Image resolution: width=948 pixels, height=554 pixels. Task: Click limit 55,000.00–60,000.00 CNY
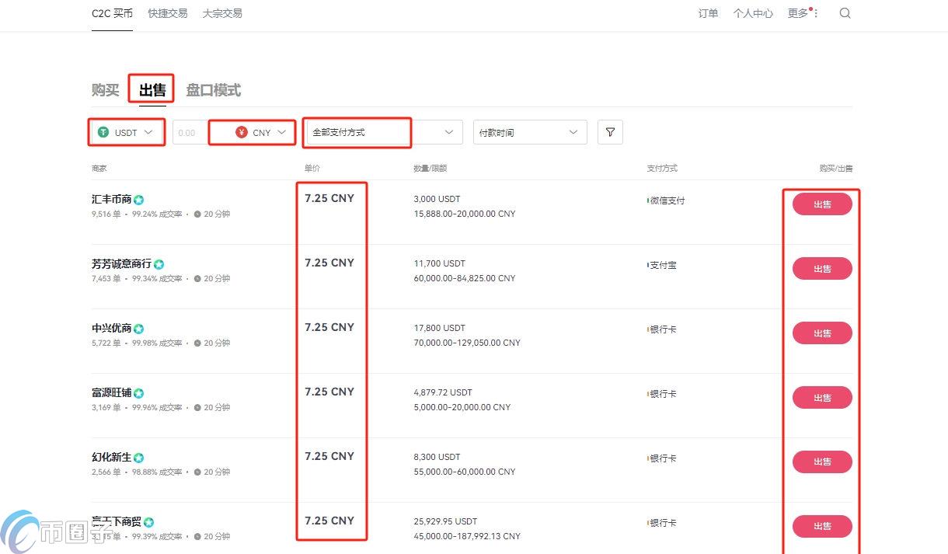tap(464, 472)
